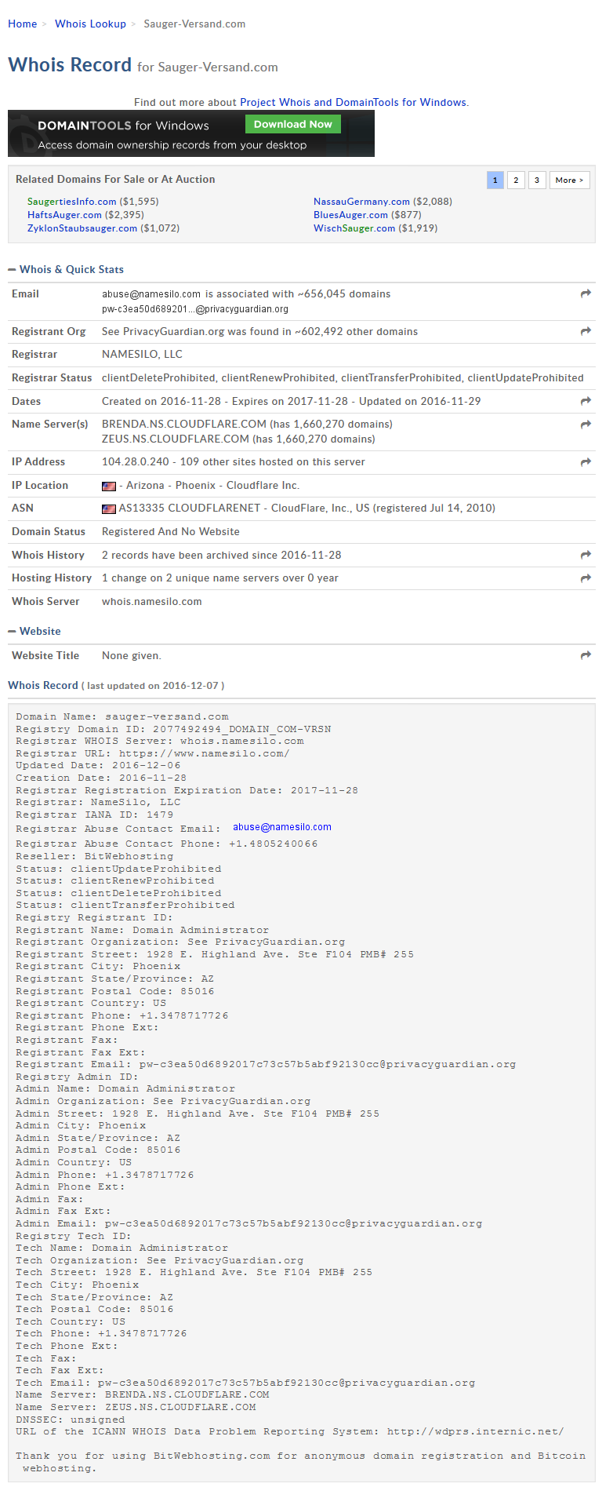
Task: Select 'Admin City: Phoenix' line
Action: tap(81, 1125)
